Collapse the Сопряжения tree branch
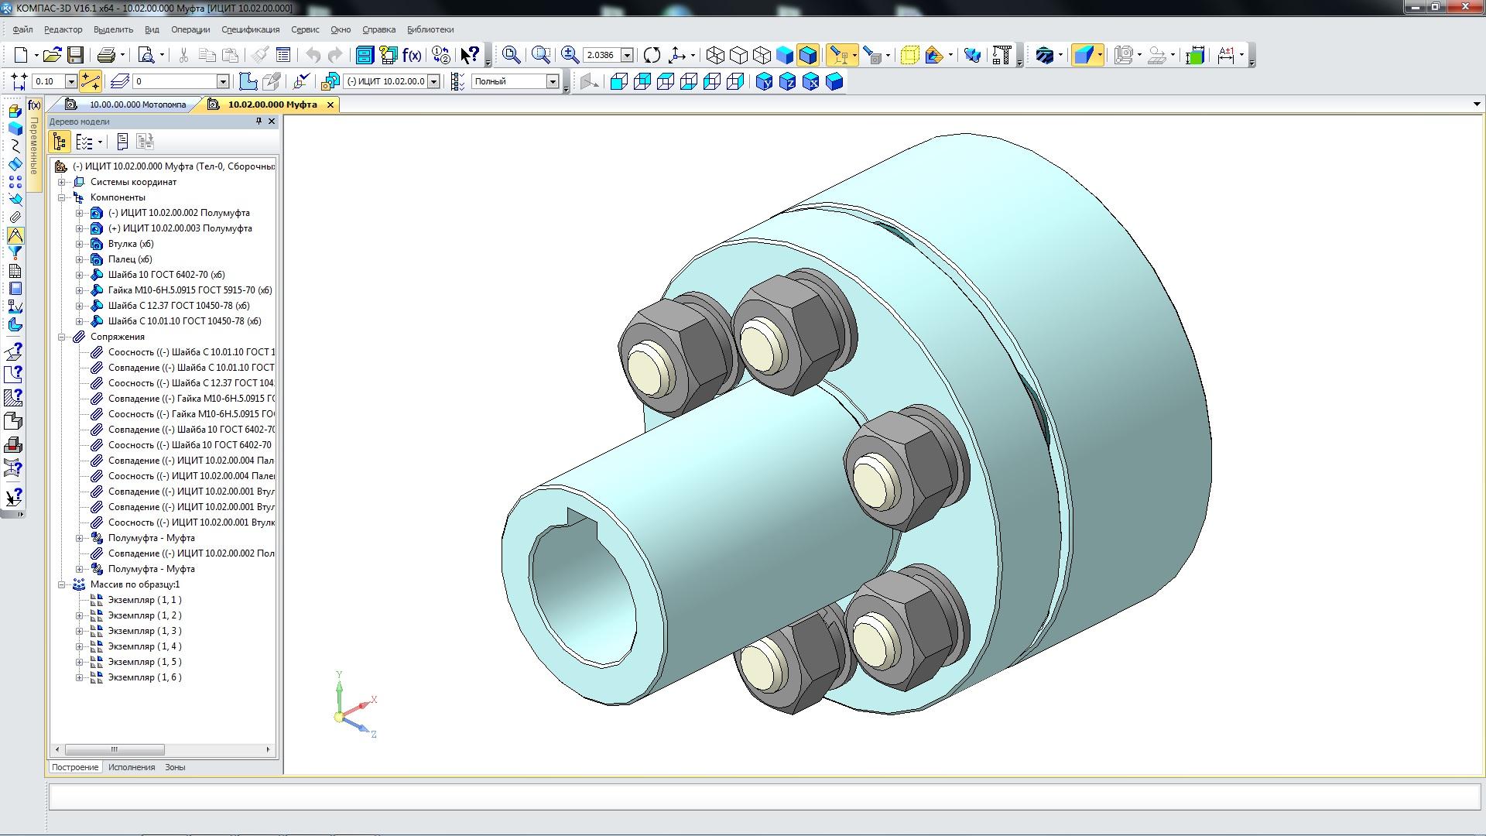Image resolution: width=1486 pixels, height=836 pixels. [61, 337]
